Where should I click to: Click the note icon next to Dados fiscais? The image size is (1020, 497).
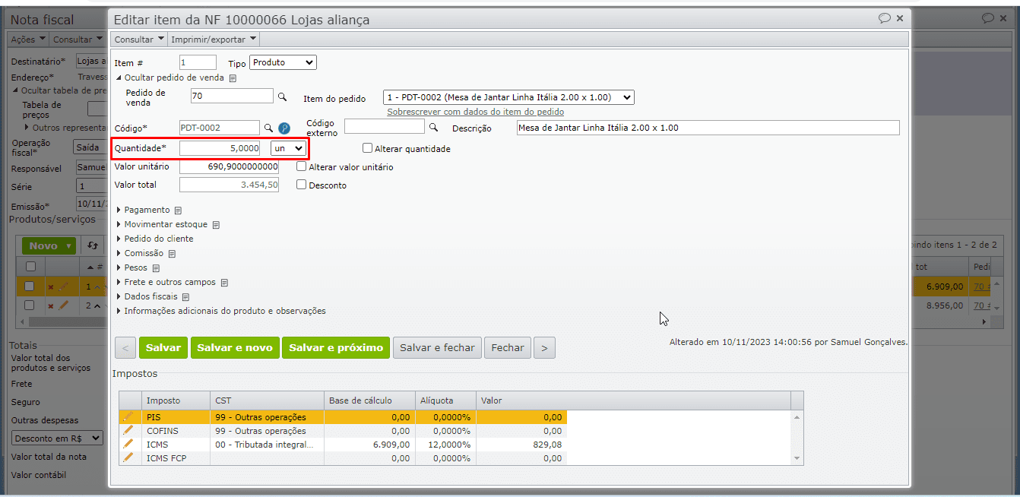point(185,297)
